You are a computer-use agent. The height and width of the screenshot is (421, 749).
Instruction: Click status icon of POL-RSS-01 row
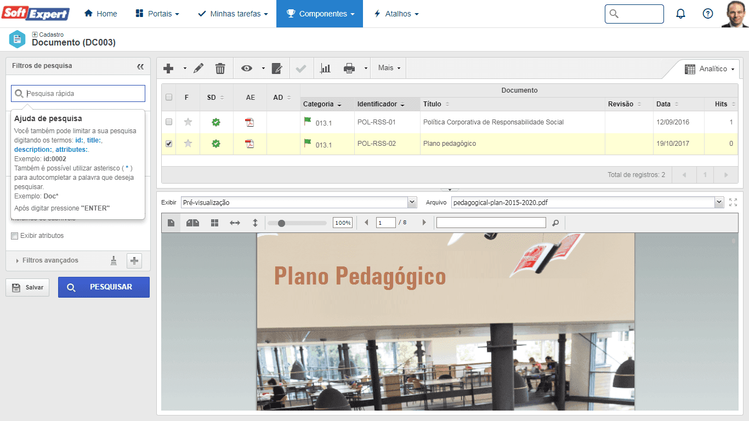[x=216, y=122]
